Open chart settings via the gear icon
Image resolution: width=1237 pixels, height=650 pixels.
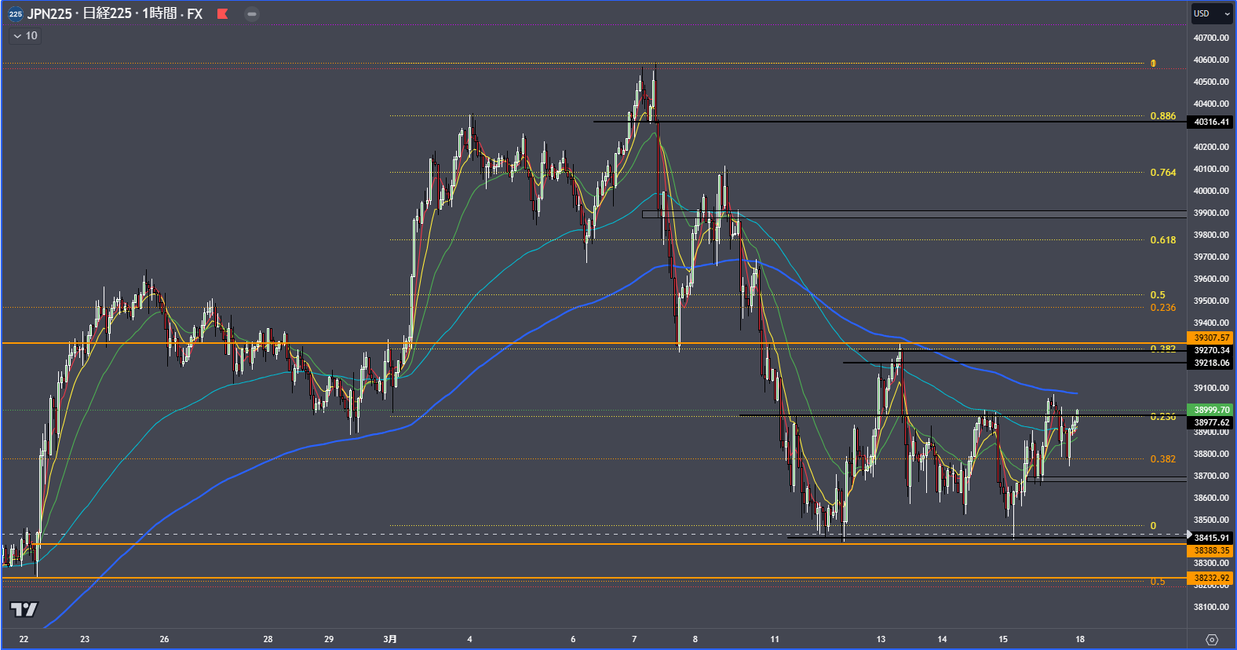(x=1212, y=639)
